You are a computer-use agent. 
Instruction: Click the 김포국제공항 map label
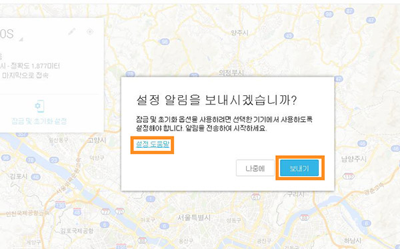click(x=77, y=231)
